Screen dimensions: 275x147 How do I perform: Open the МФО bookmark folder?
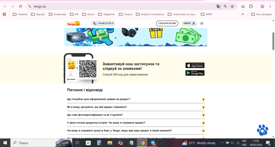click(x=207, y=14)
